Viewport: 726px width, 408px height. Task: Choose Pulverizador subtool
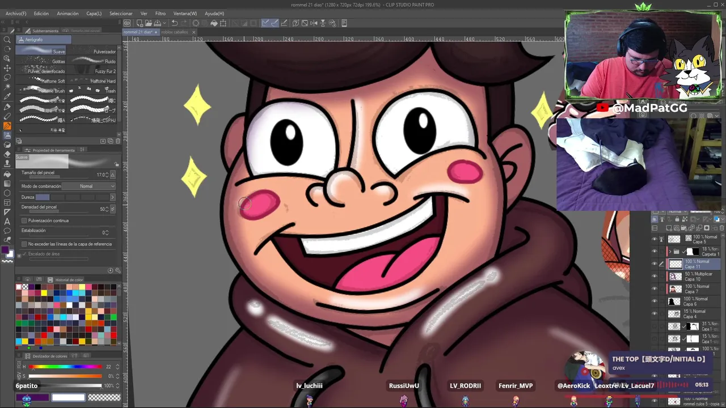(92, 52)
